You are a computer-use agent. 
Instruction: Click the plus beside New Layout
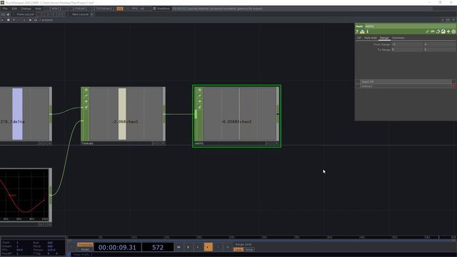tap(92, 14)
